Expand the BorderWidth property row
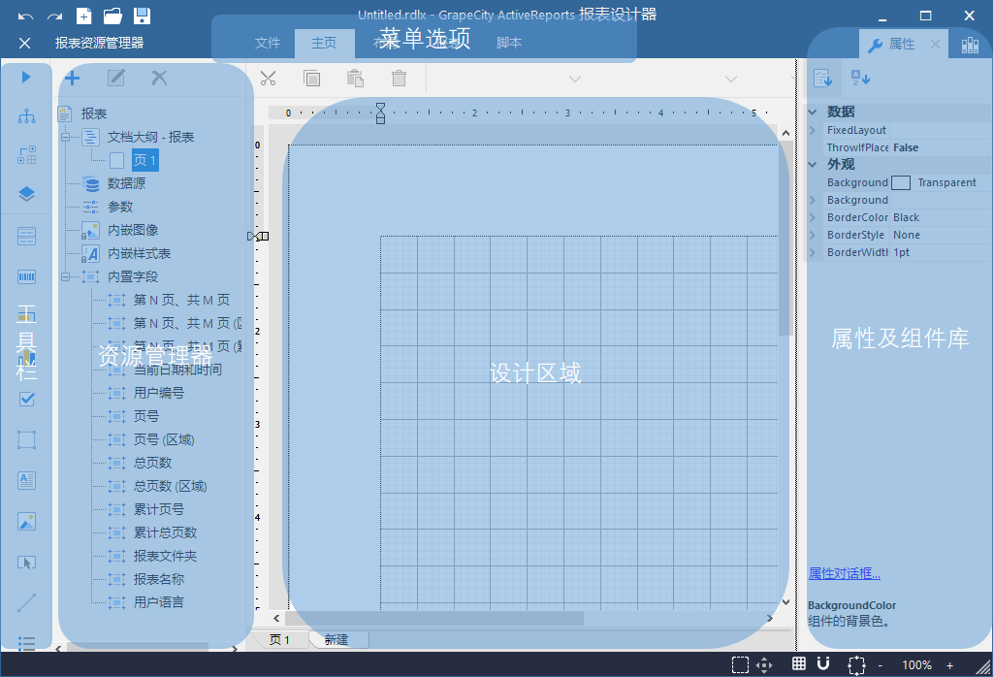The height and width of the screenshot is (677, 993). click(x=813, y=252)
